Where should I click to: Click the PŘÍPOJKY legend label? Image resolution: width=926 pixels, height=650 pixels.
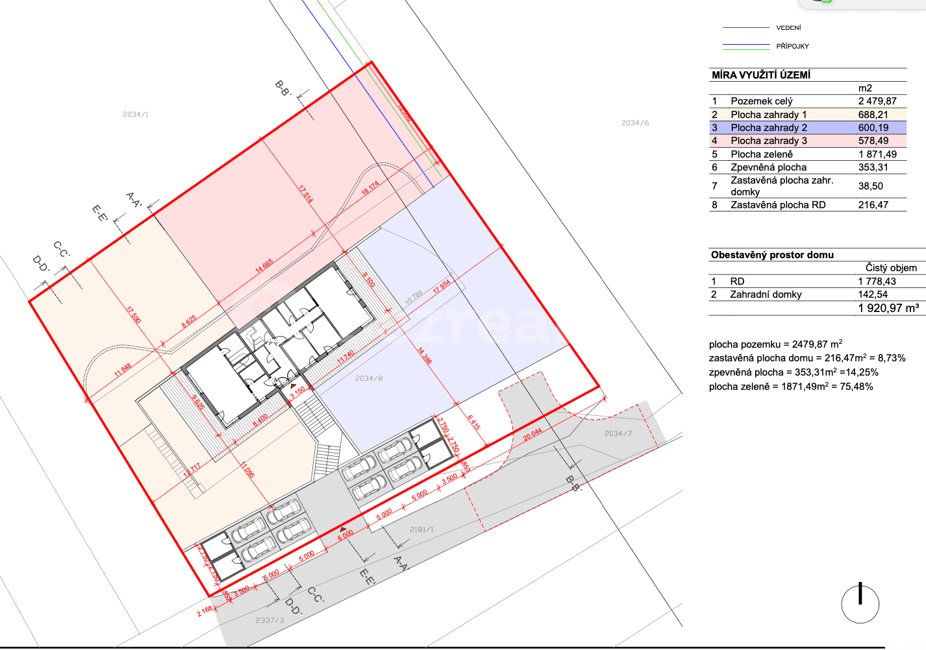(x=792, y=47)
